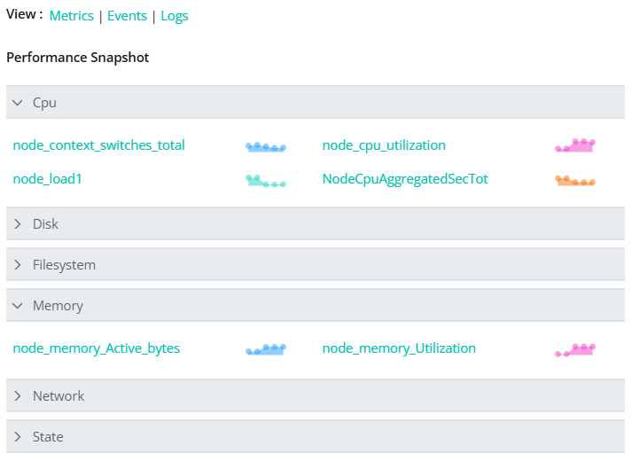
Task: Click the Performance Snapshot heading
Action: 78,58
